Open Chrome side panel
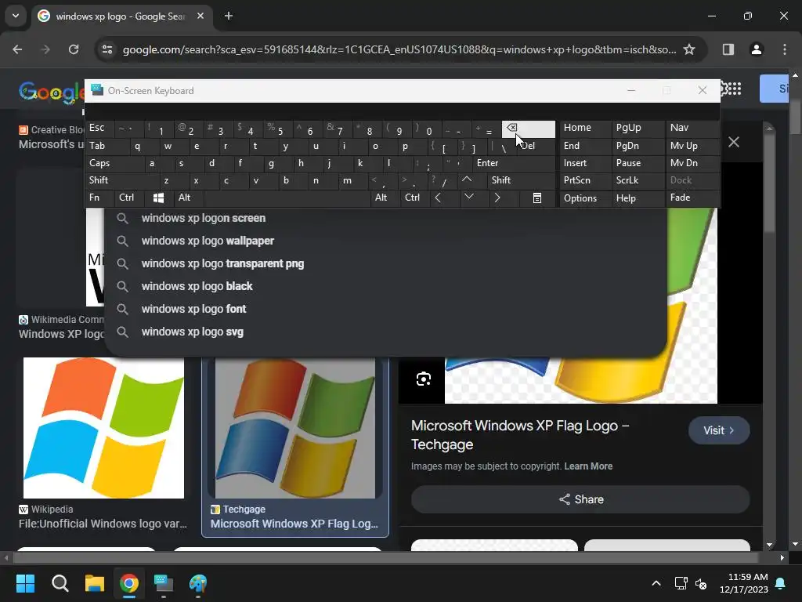Screen dimensions: 802x602 point(728,49)
